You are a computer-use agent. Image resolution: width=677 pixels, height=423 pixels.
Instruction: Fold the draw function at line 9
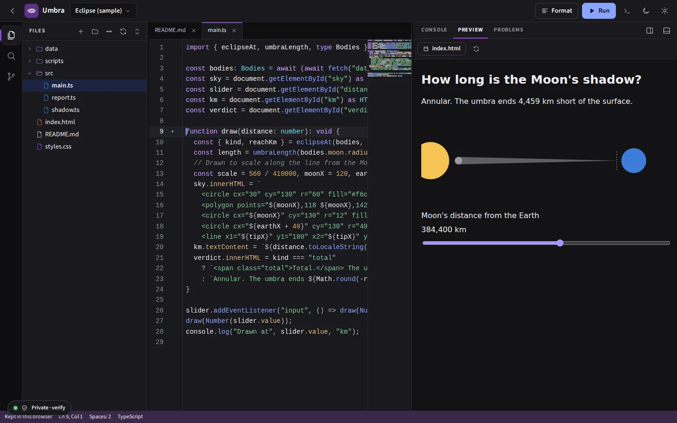(173, 132)
